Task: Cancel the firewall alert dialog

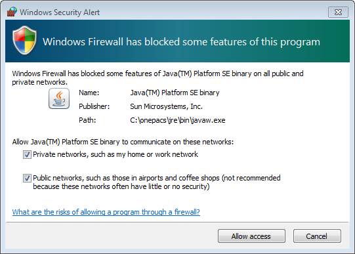Action: pos(317,236)
